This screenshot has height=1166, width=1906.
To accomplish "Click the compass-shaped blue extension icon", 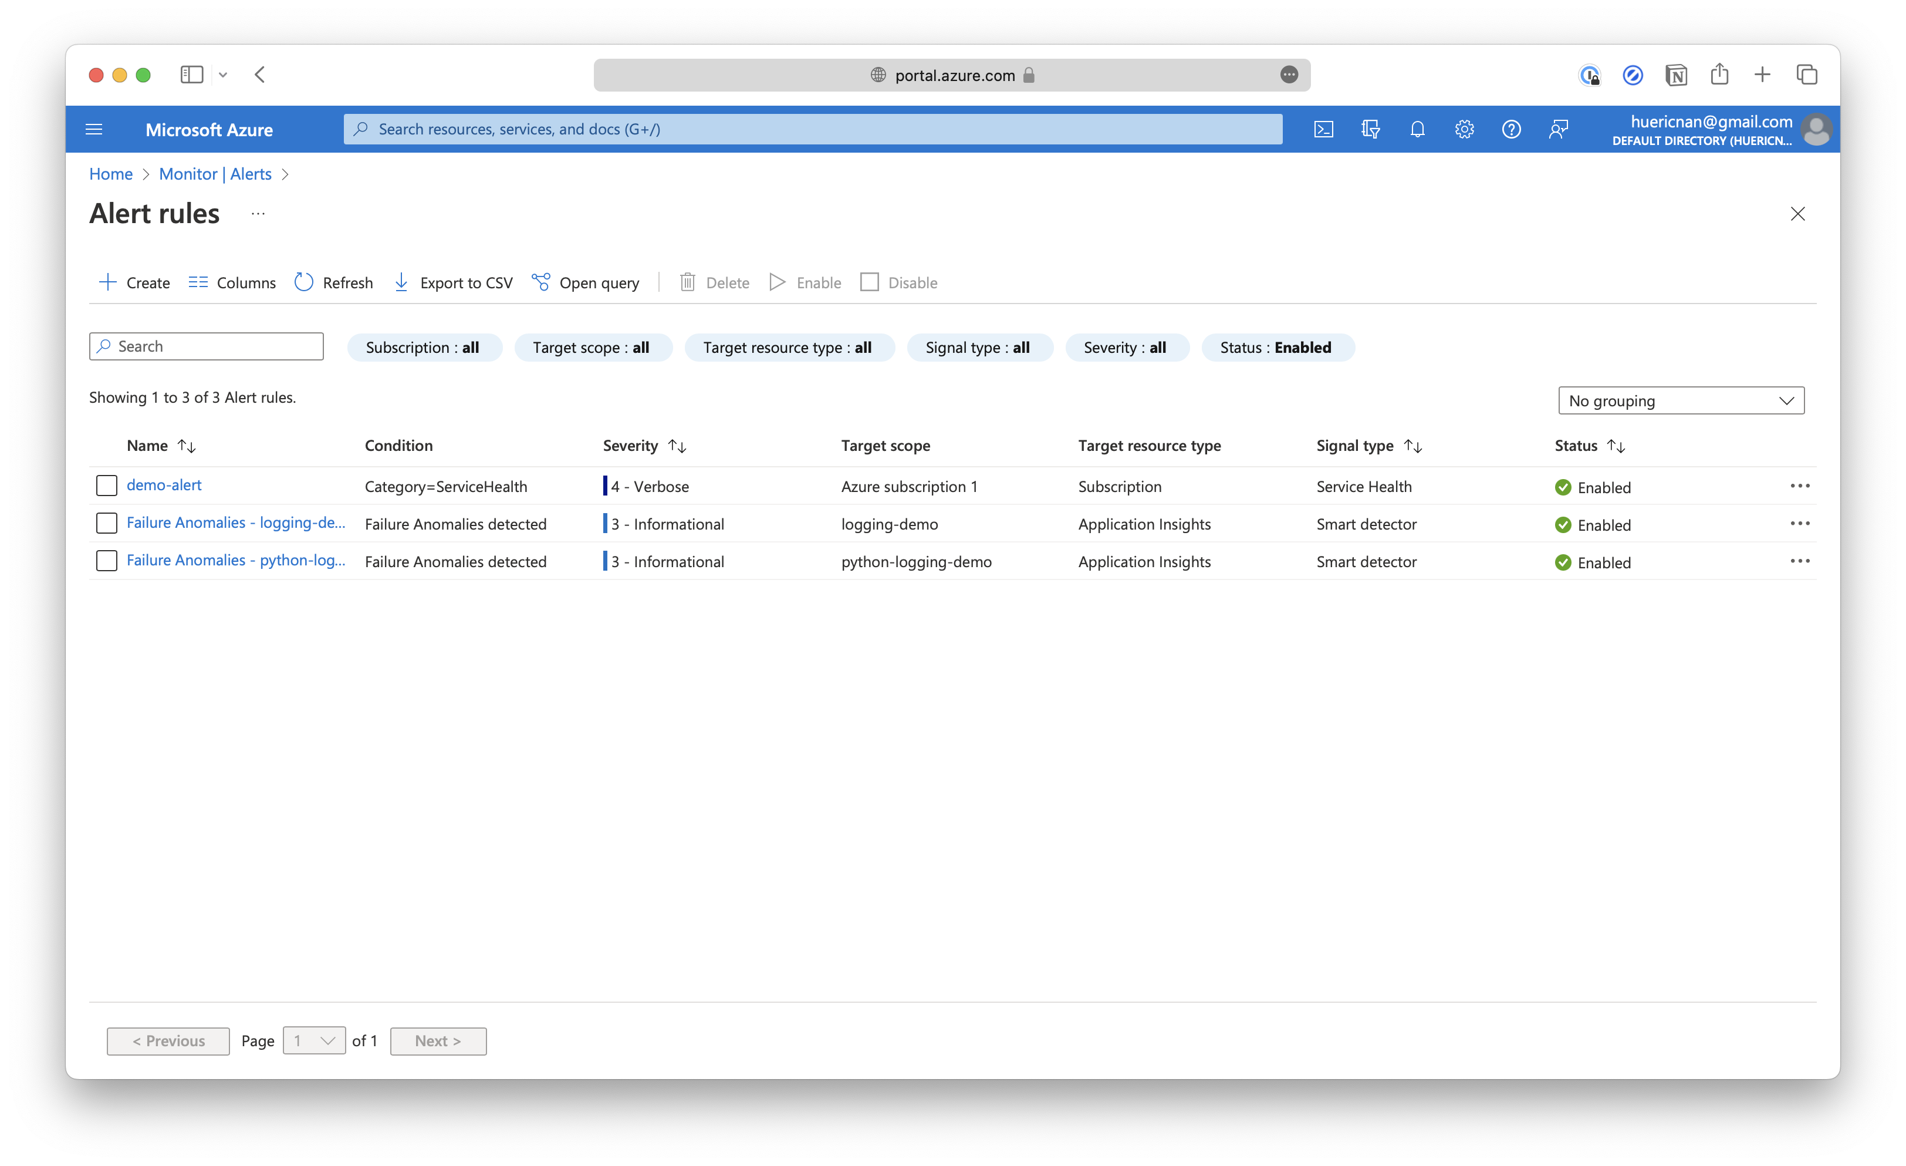I will click(x=1632, y=75).
